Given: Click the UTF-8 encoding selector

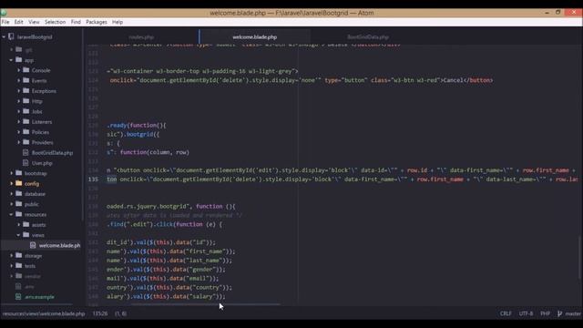Looking at the screenshot, I should [526, 313].
